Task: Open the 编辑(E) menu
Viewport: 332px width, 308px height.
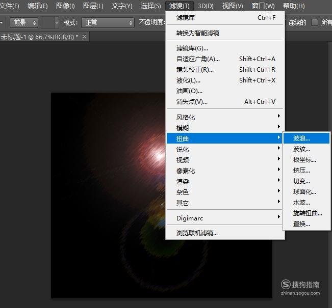Action: pyautogui.click(x=37, y=6)
